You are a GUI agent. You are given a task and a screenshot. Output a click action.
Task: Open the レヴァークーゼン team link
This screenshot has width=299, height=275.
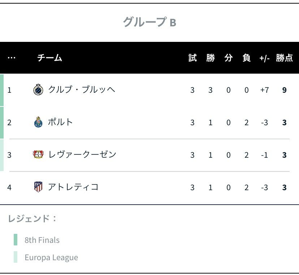(82, 154)
